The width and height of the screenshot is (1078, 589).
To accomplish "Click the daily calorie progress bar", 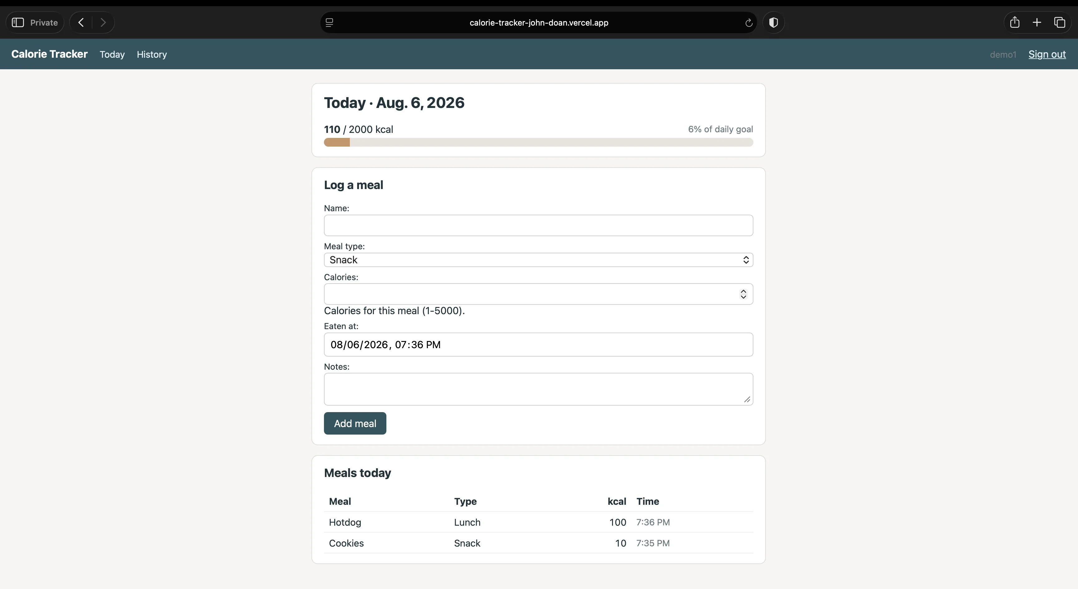I will [538, 142].
